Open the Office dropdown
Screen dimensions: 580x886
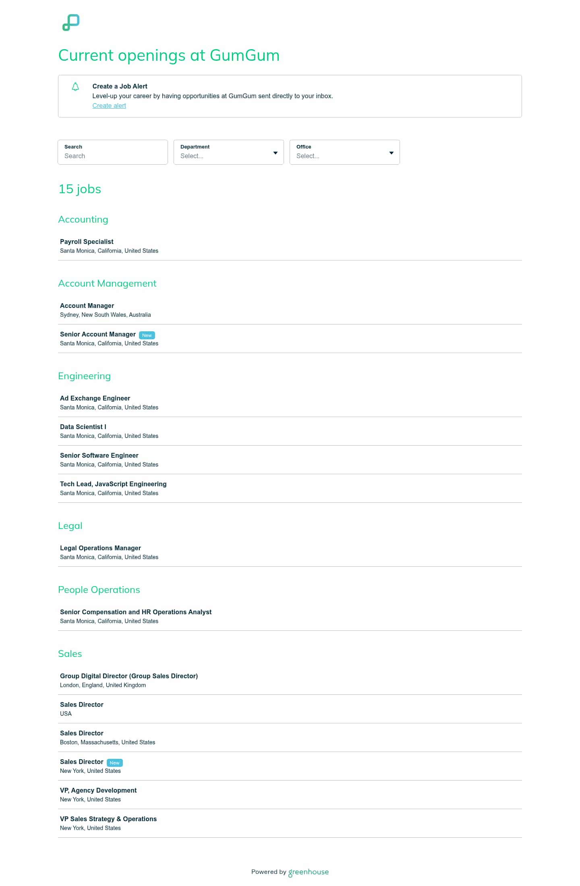pos(345,152)
